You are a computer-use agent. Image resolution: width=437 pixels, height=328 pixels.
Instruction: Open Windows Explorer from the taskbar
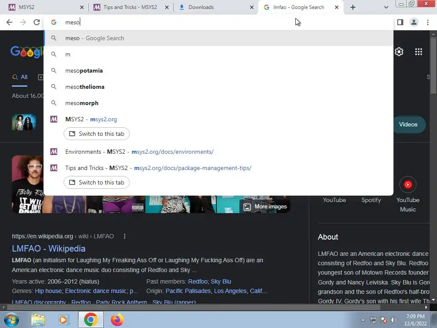[38, 320]
